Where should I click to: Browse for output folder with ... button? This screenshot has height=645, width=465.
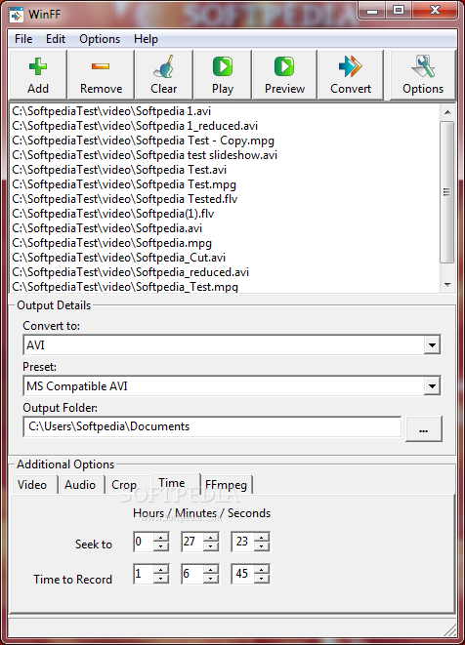coord(423,428)
